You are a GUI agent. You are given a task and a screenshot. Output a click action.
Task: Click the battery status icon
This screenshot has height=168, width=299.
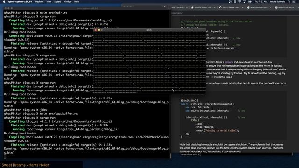[250, 2]
